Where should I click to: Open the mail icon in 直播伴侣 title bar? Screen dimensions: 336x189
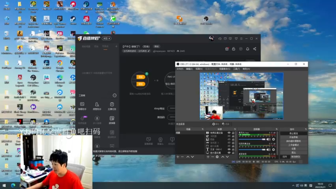click(x=225, y=39)
